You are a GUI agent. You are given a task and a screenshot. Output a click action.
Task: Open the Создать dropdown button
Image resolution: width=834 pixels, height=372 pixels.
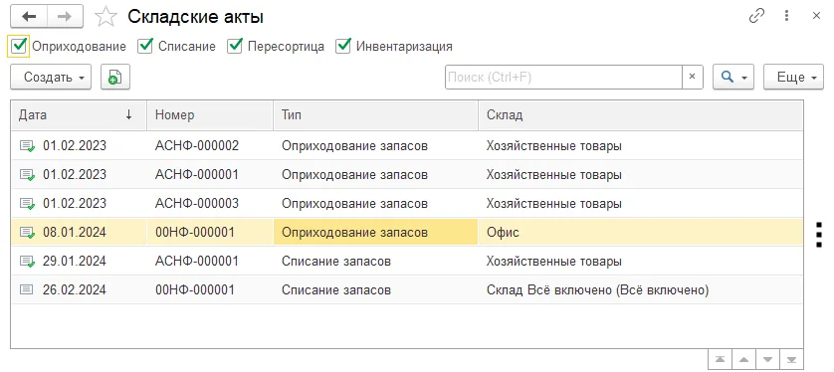tap(51, 77)
